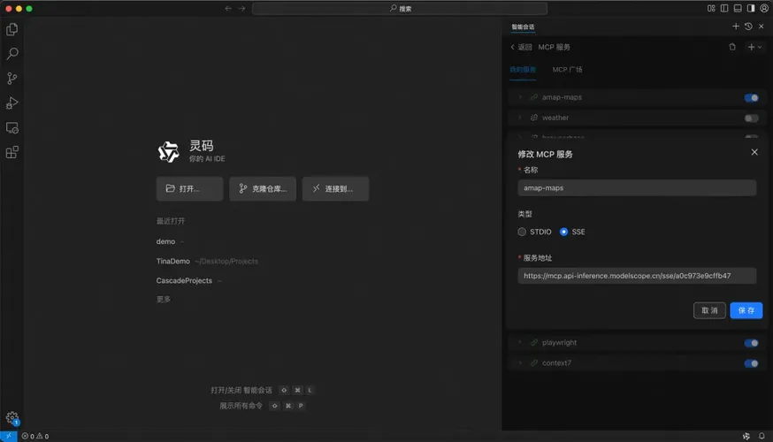Open the chat history clock icon
The width and height of the screenshot is (773, 442).
(748, 27)
